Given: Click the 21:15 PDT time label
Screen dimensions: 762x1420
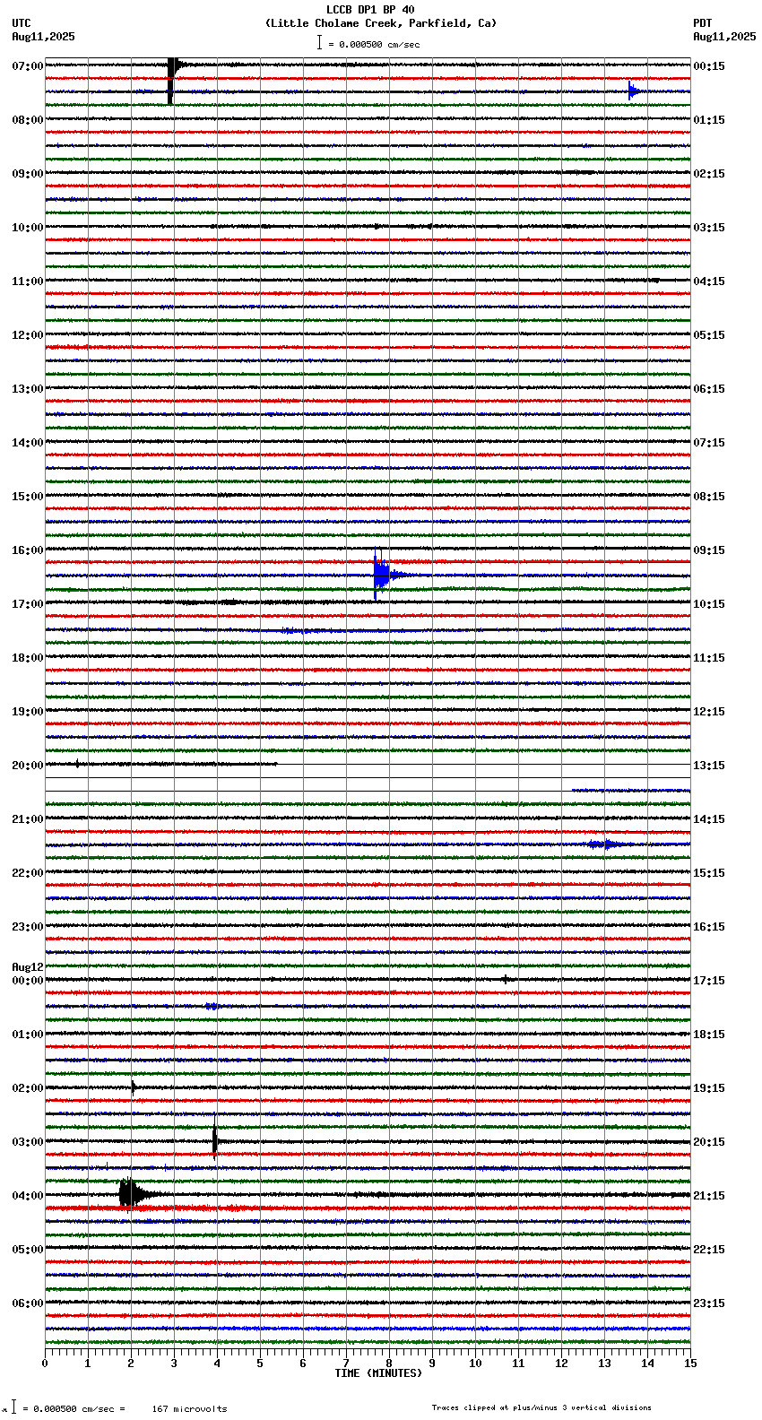Looking at the screenshot, I should pyautogui.click(x=709, y=1196).
